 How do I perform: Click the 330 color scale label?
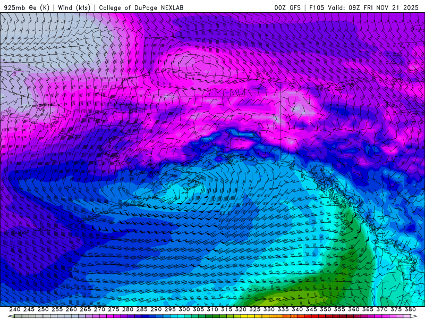[269, 309]
